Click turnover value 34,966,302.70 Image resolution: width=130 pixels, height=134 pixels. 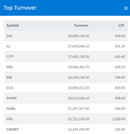pyautogui.click(x=78, y=67)
